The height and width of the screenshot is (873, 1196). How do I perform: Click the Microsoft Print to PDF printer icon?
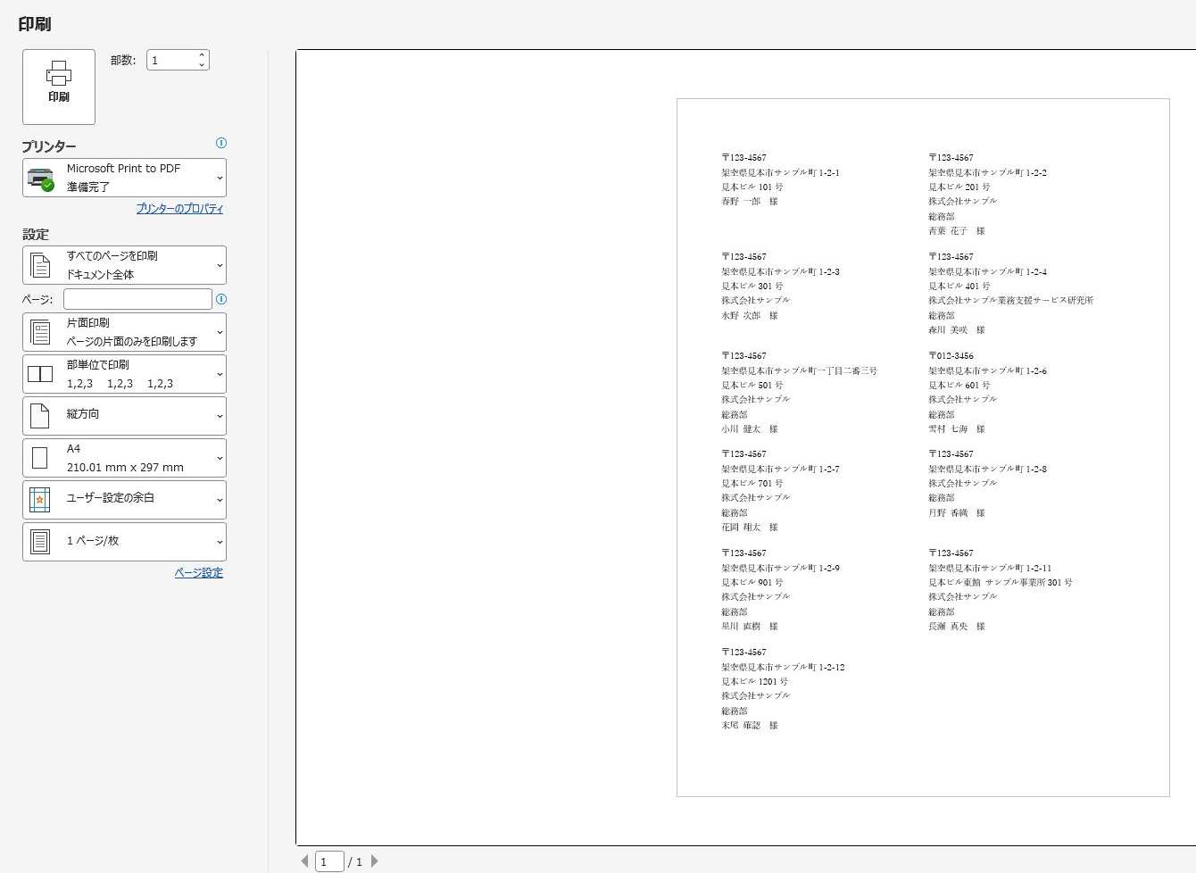(41, 178)
